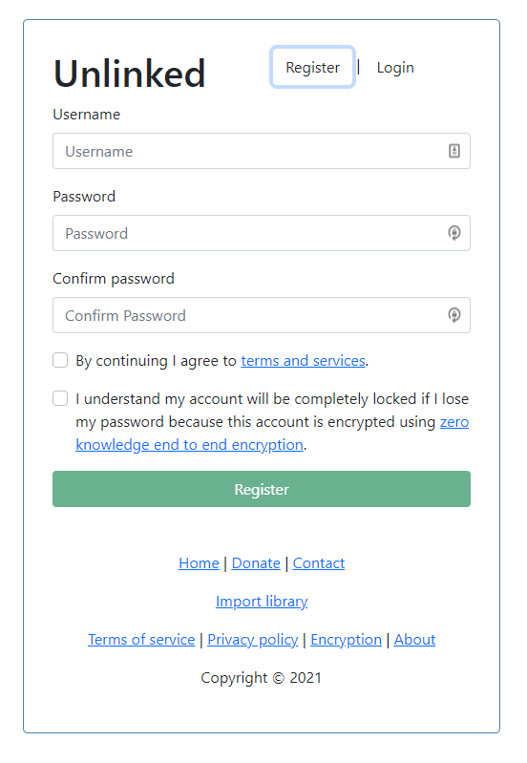
Task: Switch to the Register tab
Action: 312,67
